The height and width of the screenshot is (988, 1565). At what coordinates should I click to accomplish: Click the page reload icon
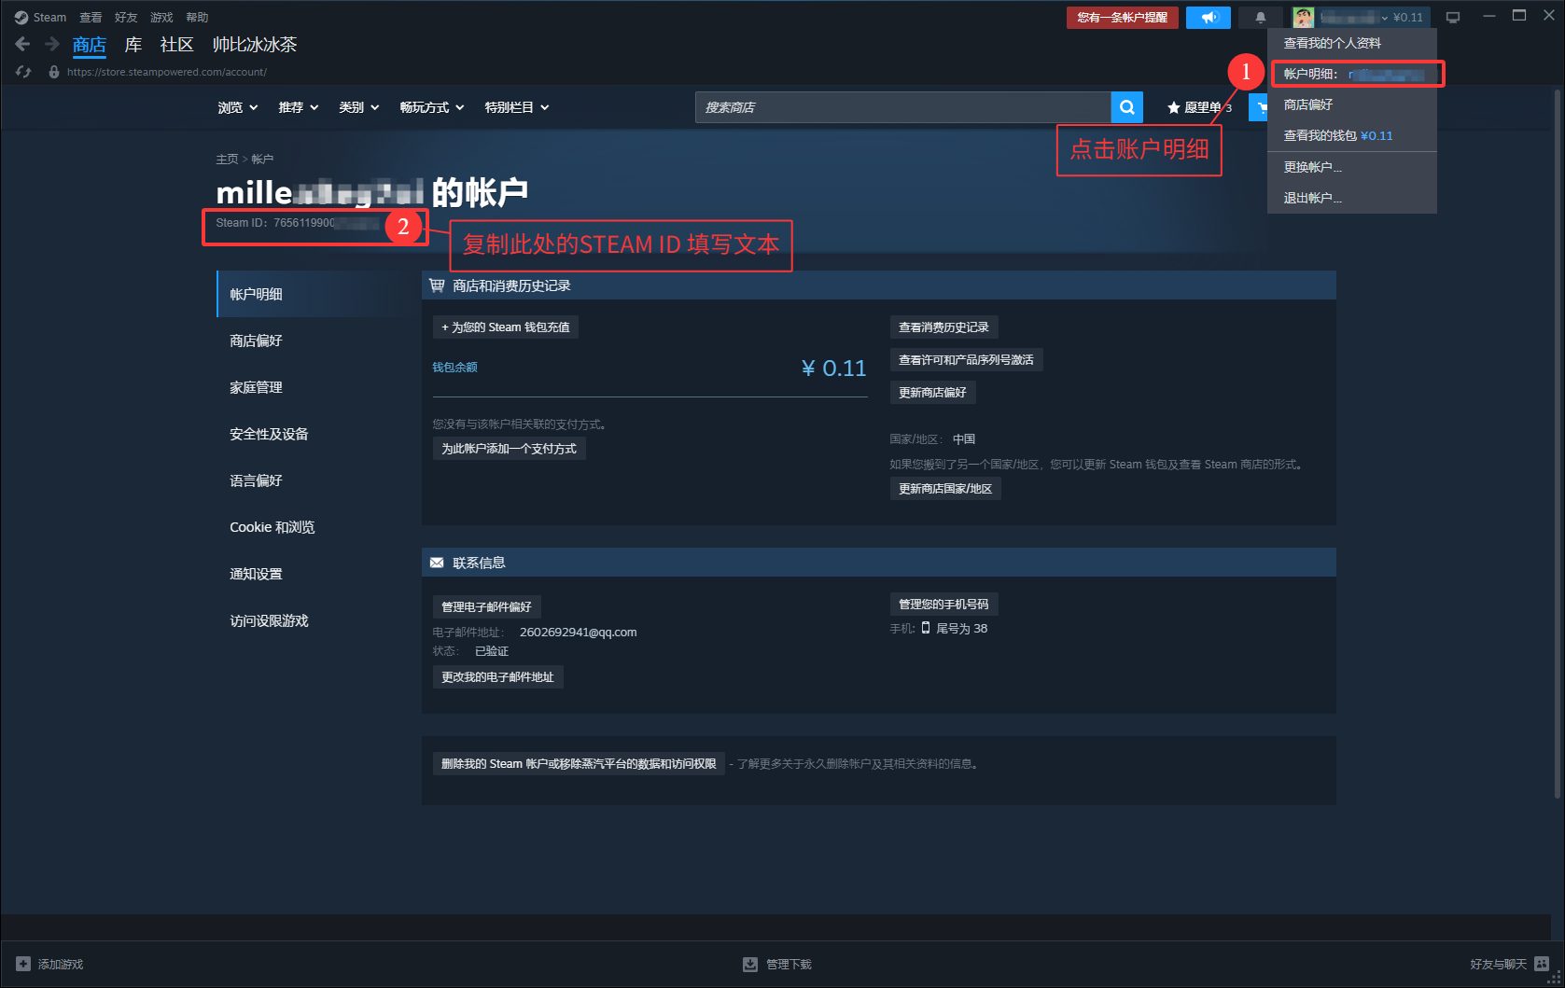(x=23, y=72)
